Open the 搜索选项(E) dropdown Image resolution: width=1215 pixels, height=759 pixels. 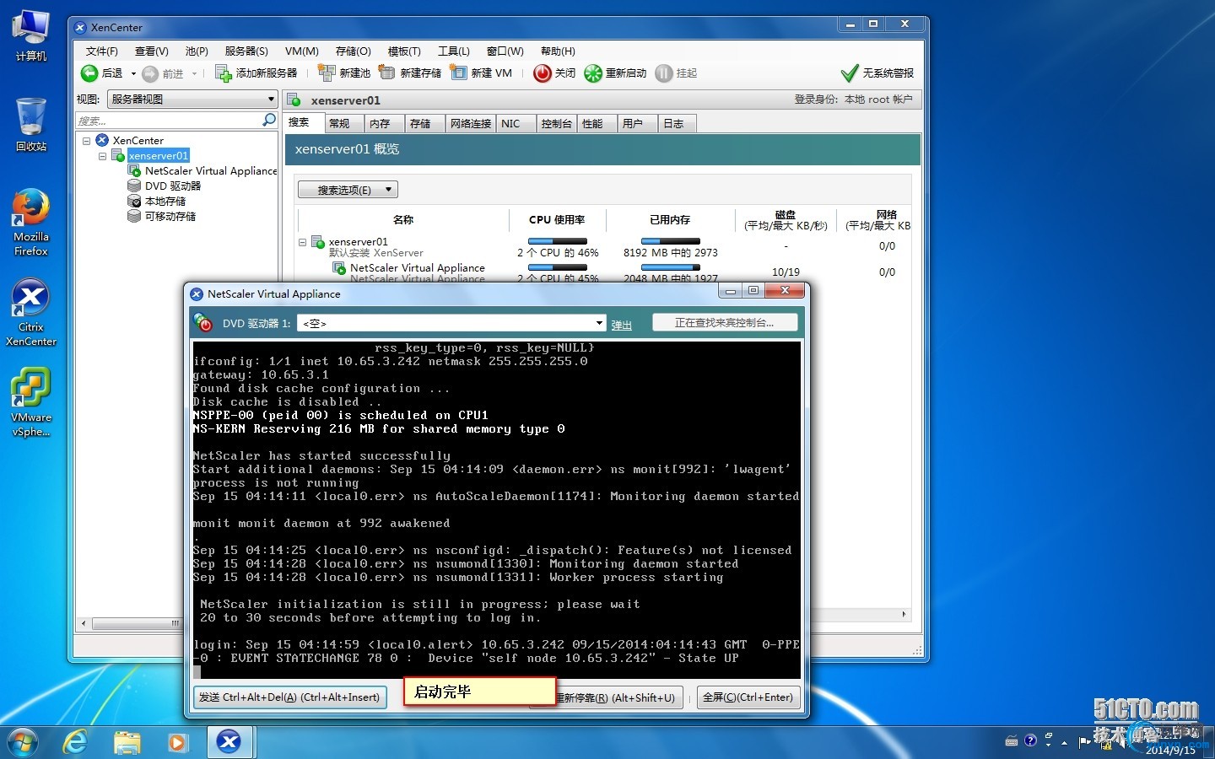pyautogui.click(x=348, y=190)
